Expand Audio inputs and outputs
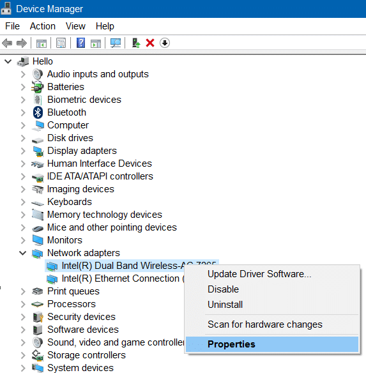This screenshot has height=373, width=366. click(23, 75)
